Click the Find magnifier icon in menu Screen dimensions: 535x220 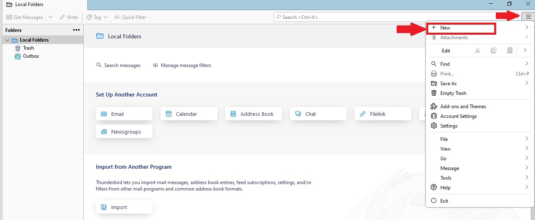click(x=434, y=64)
